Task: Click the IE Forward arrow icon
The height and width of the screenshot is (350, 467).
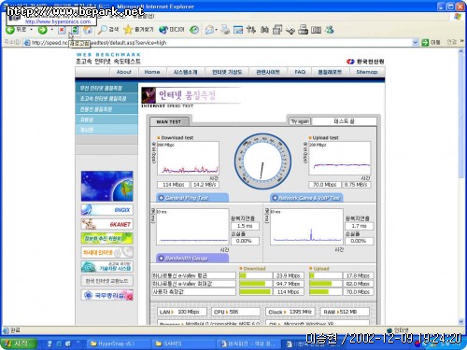Action: [43, 30]
